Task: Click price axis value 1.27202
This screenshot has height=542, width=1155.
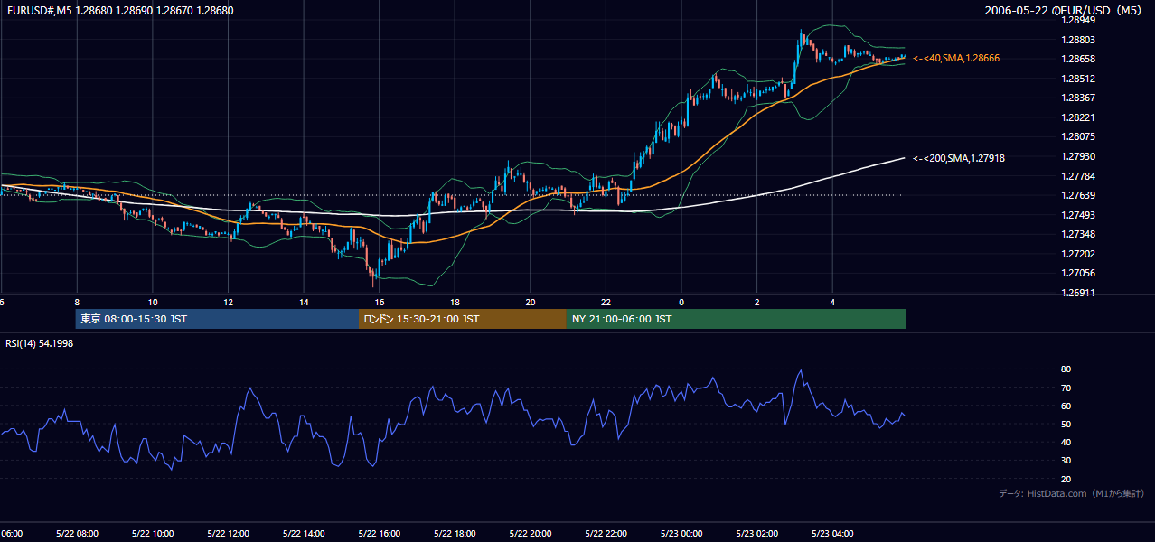Action: [x=1077, y=254]
